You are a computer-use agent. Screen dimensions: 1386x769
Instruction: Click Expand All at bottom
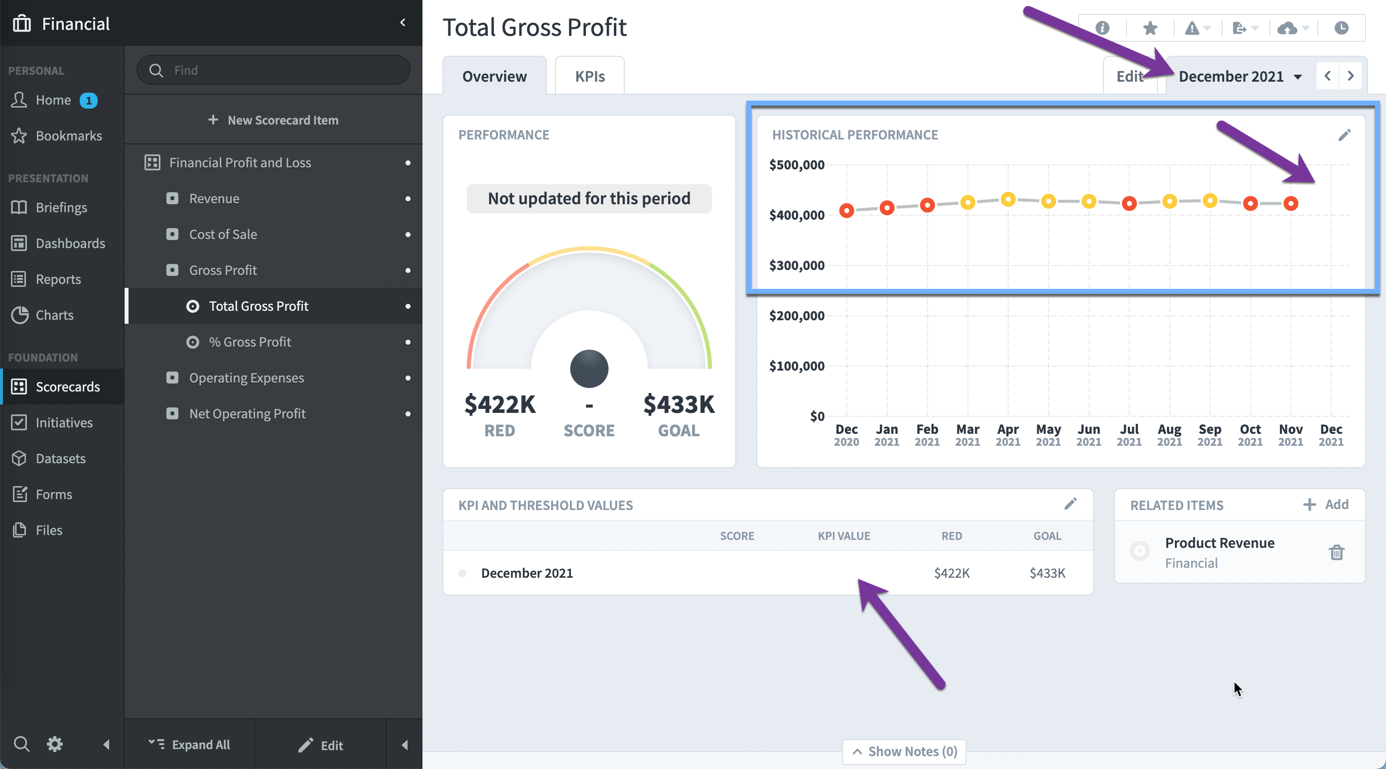(189, 745)
